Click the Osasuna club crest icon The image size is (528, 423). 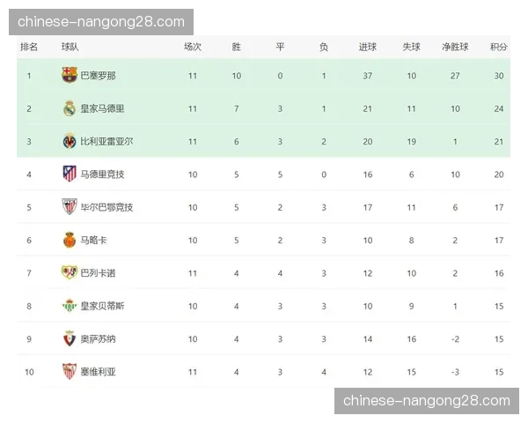pos(70,338)
